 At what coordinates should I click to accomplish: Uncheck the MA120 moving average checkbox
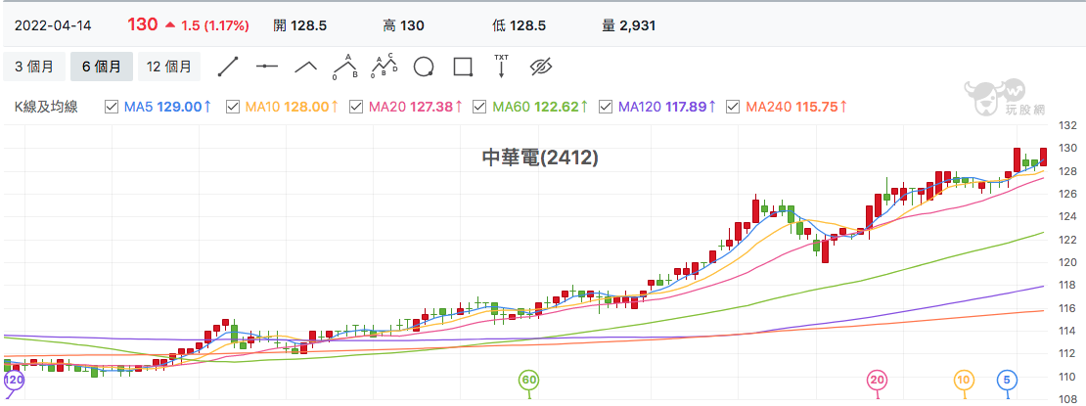click(606, 107)
